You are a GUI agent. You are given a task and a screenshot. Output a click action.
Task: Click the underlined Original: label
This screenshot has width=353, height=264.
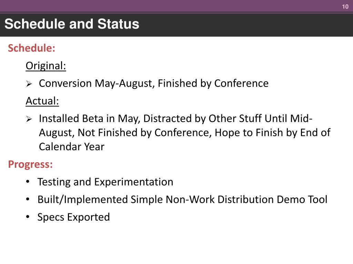tap(46, 66)
